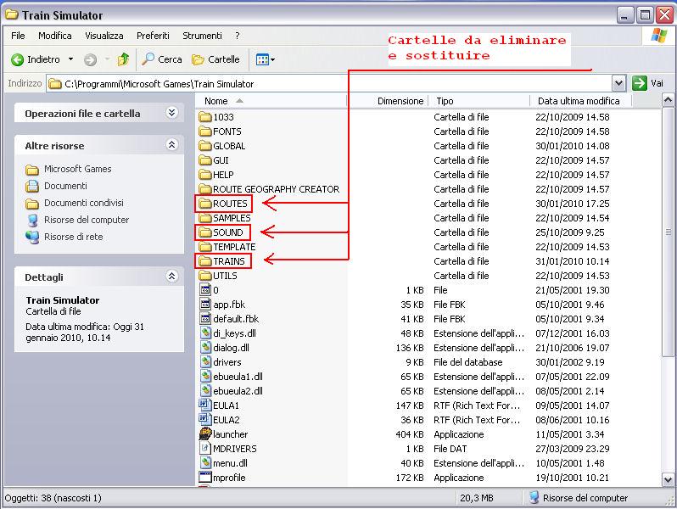Select the EULA2 RTF document icon

pos(204,420)
